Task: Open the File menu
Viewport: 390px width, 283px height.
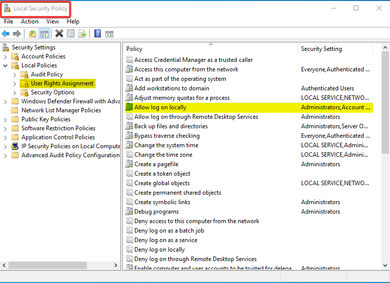Action: pos(8,21)
